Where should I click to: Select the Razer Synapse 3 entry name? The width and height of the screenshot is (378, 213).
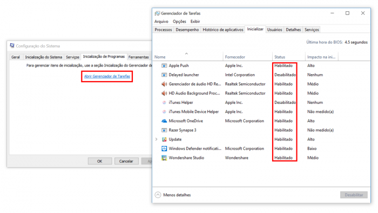(x=183, y=130)
